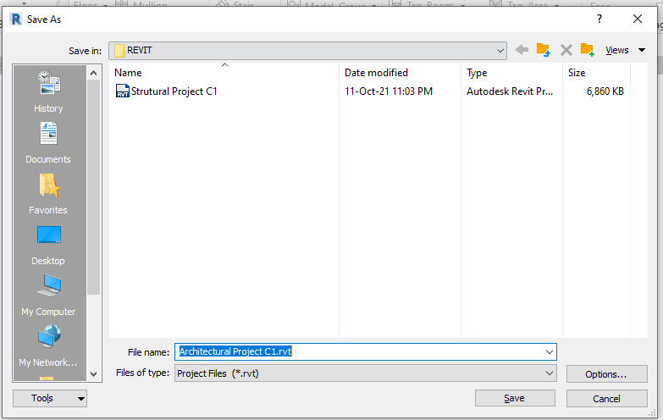Expand the Save in folder dropdown
The height and width of the screenshot is (420, 663).
point(500,51)
